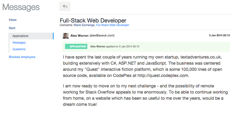
Task: Select the Applications sidebar item
Action: tap(32, 36)
